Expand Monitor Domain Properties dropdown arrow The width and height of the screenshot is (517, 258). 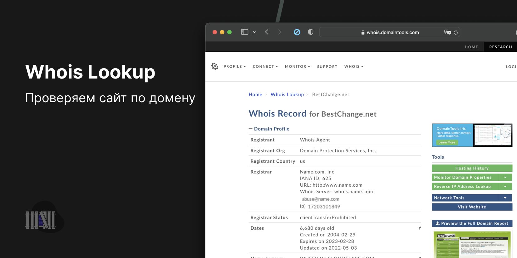505,177
